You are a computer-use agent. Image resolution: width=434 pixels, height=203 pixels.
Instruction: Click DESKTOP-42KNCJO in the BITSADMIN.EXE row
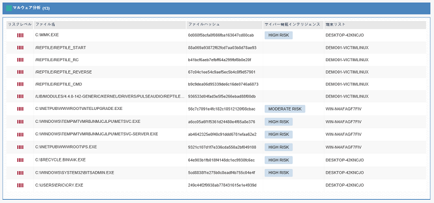coord(344,173)
